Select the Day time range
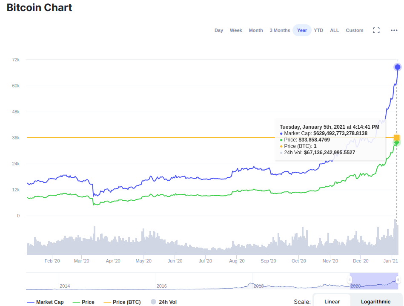 click(219, 30)
